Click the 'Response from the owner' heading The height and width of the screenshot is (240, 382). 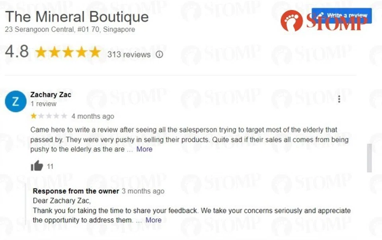tap(76, 191)
